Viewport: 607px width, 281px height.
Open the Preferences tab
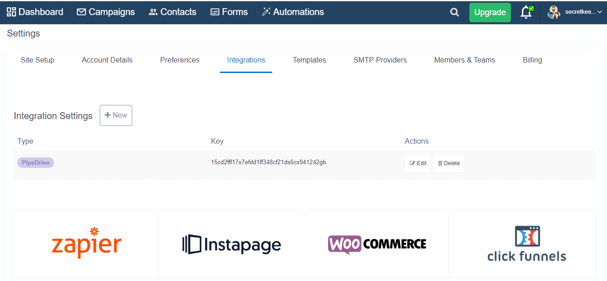point(180,60)
